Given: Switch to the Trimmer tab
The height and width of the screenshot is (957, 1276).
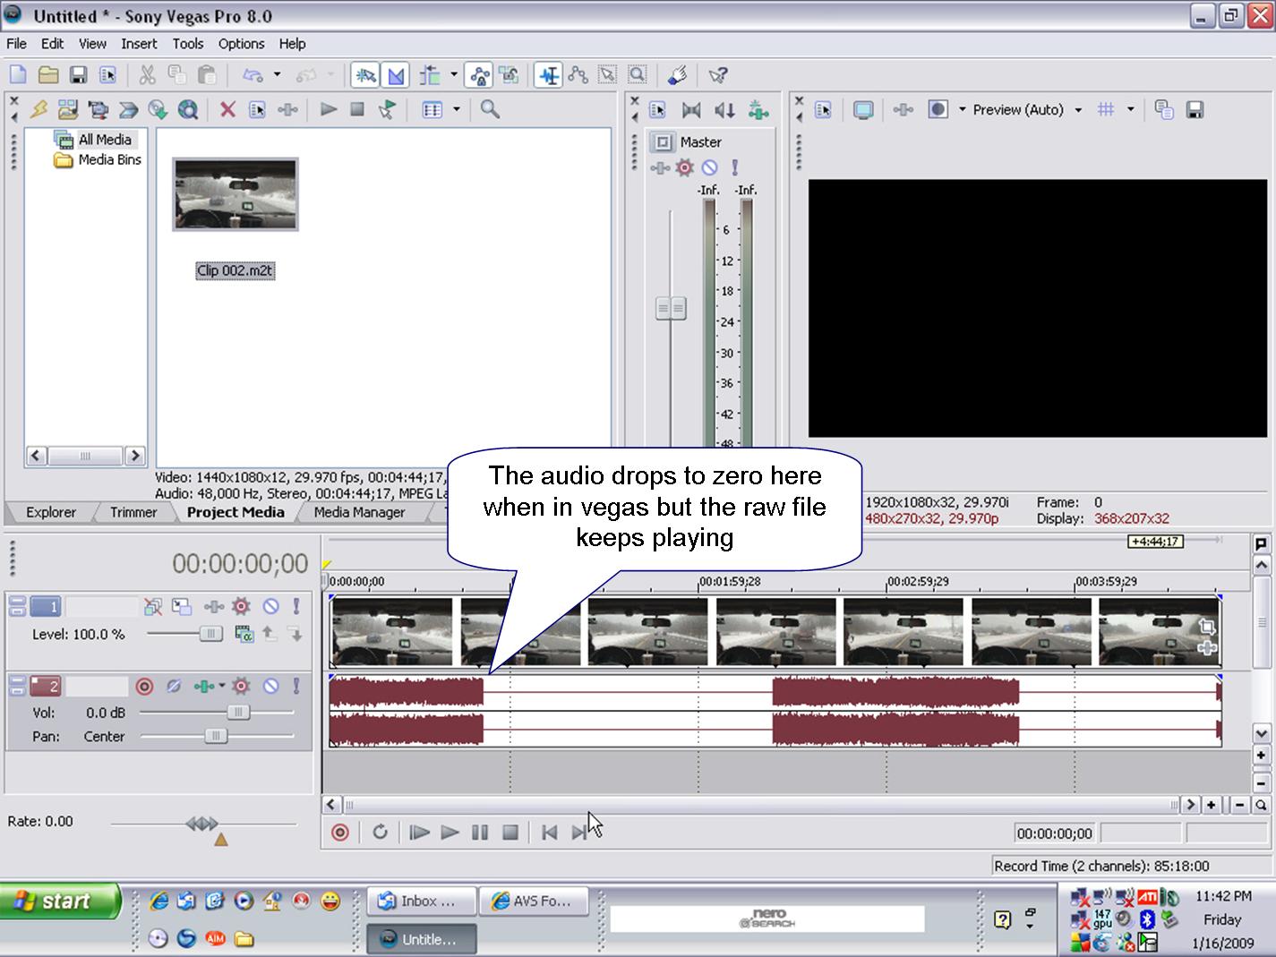Looking at the screenshot, I should click(x=133, y=512).
